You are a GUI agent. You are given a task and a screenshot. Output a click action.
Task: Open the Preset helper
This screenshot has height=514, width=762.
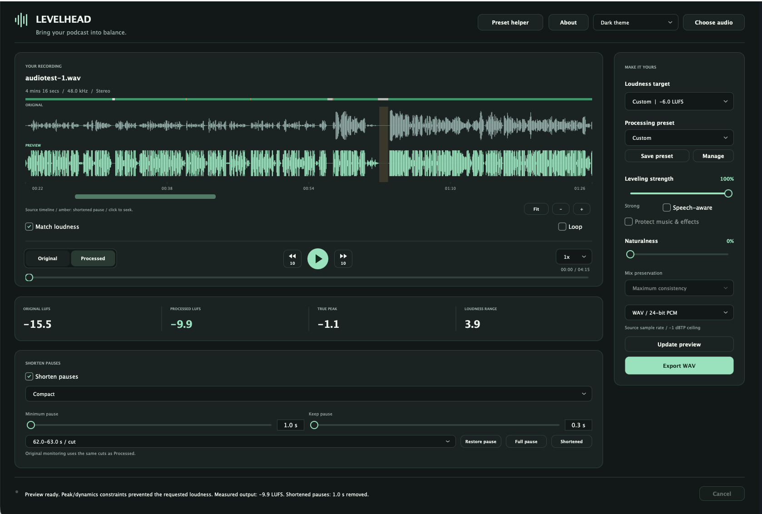click(510, 22)
